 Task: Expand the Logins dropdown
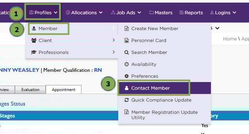(x=223, y=13)
